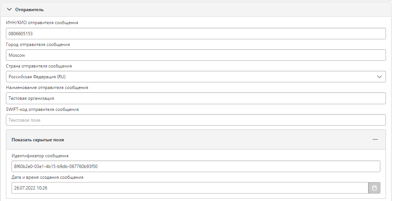Select the Российская Федерация (RU) combo box
This screenshot has height=201, width=393.
click(196, 77)
